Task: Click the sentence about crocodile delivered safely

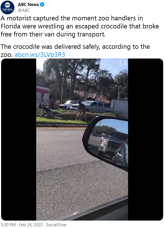Action: point(75,51)
